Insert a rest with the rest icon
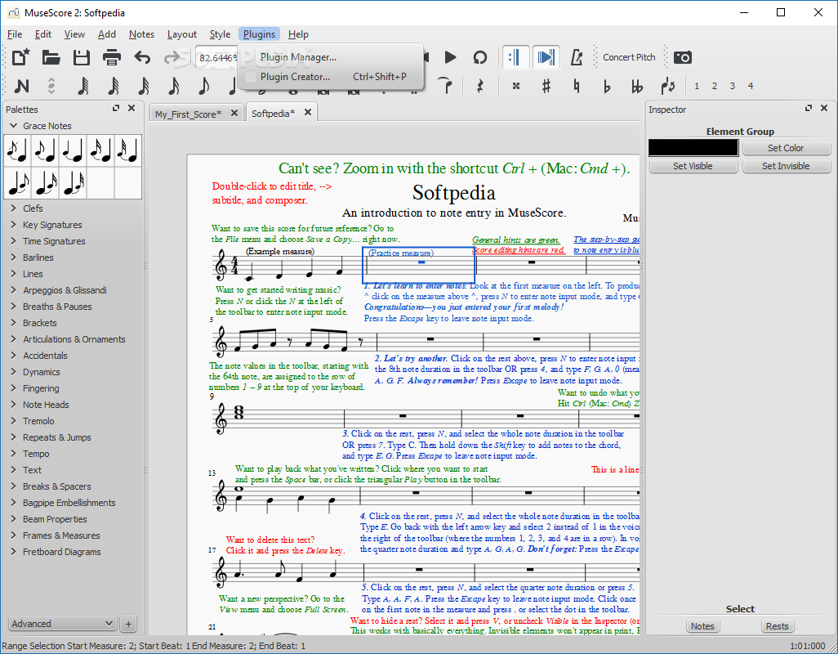The width and height of the screenshot is (838, 654). coord(480,86)
